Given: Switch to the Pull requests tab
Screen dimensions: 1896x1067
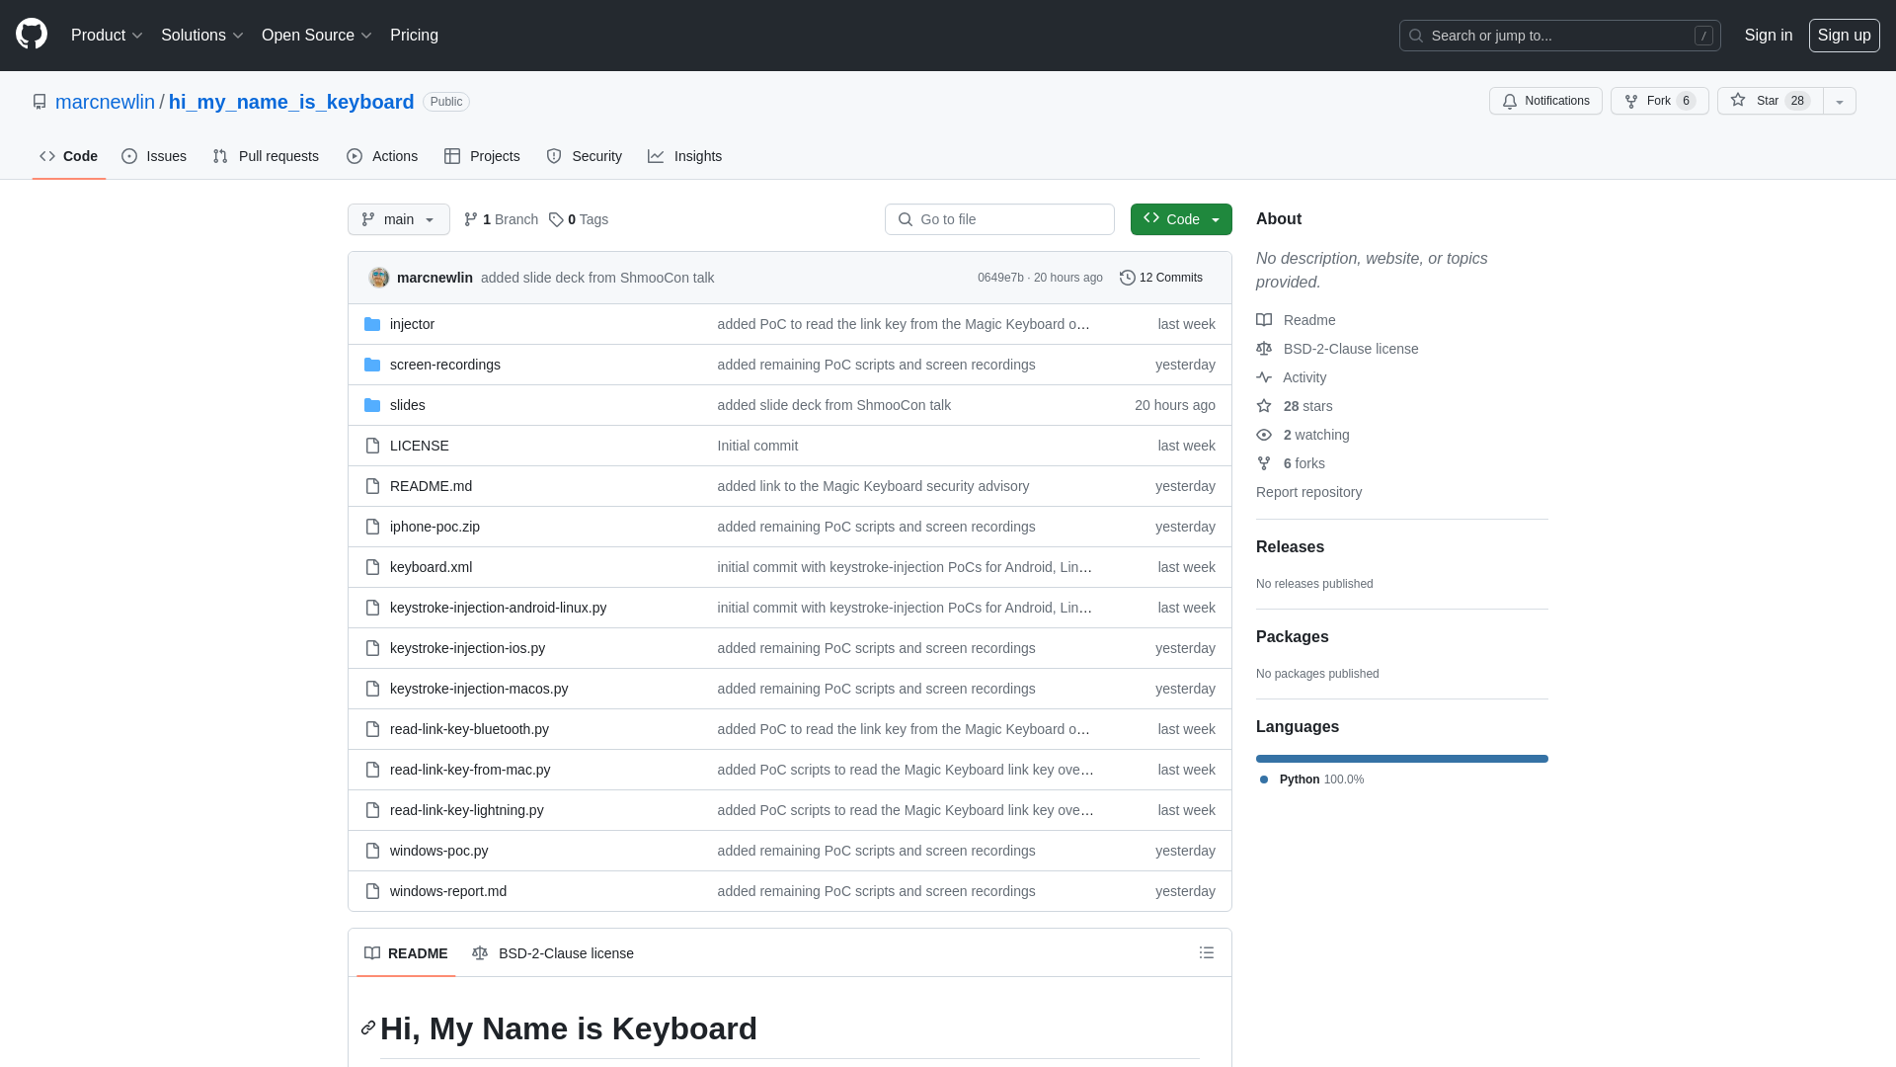Looking at the screenshot, I should click(x=266, y=156).
